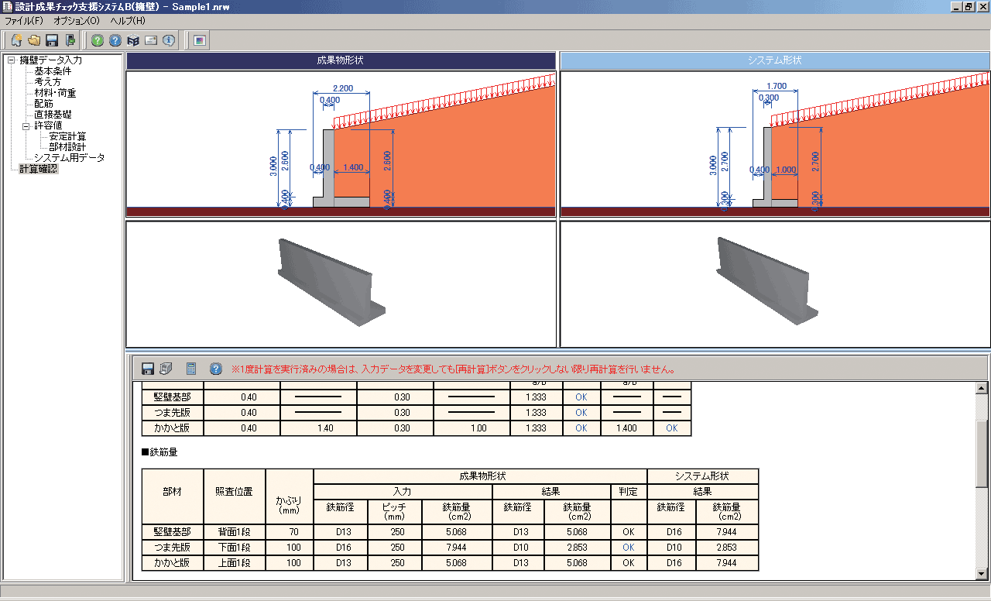Click the 部材 column header in rebar table
The width and height of the screenshot is (991, 601).
173,496
